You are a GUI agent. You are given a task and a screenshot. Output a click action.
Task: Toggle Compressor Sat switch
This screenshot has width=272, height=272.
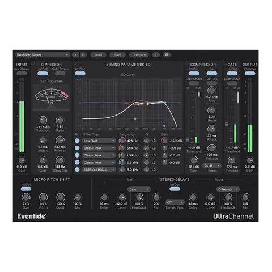[212, 74]
